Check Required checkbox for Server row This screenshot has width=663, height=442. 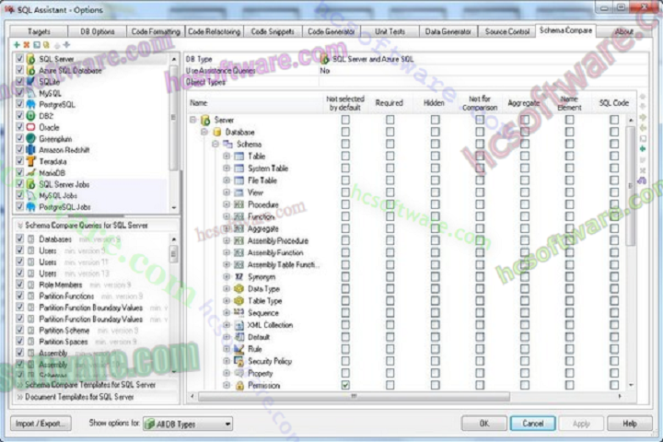click(x=390, y=120)
